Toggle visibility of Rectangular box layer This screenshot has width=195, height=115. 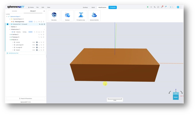(x=39, y=22)
